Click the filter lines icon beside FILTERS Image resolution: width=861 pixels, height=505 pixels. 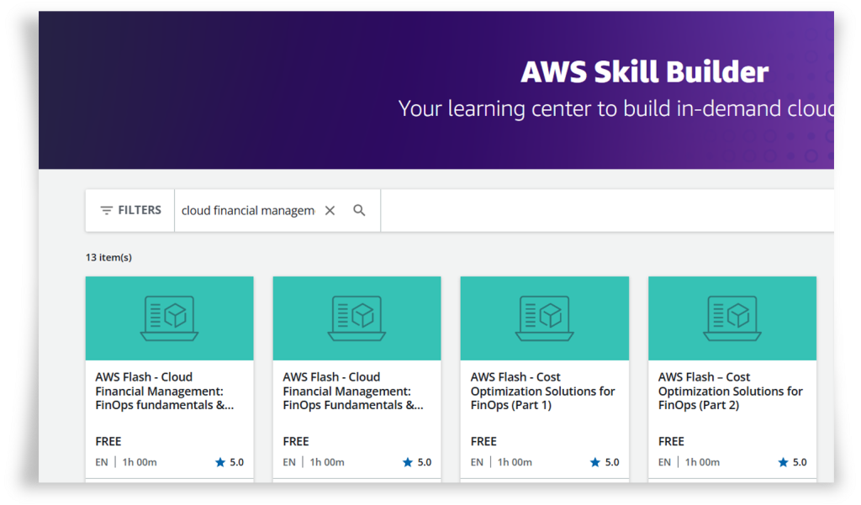(107, 211)
